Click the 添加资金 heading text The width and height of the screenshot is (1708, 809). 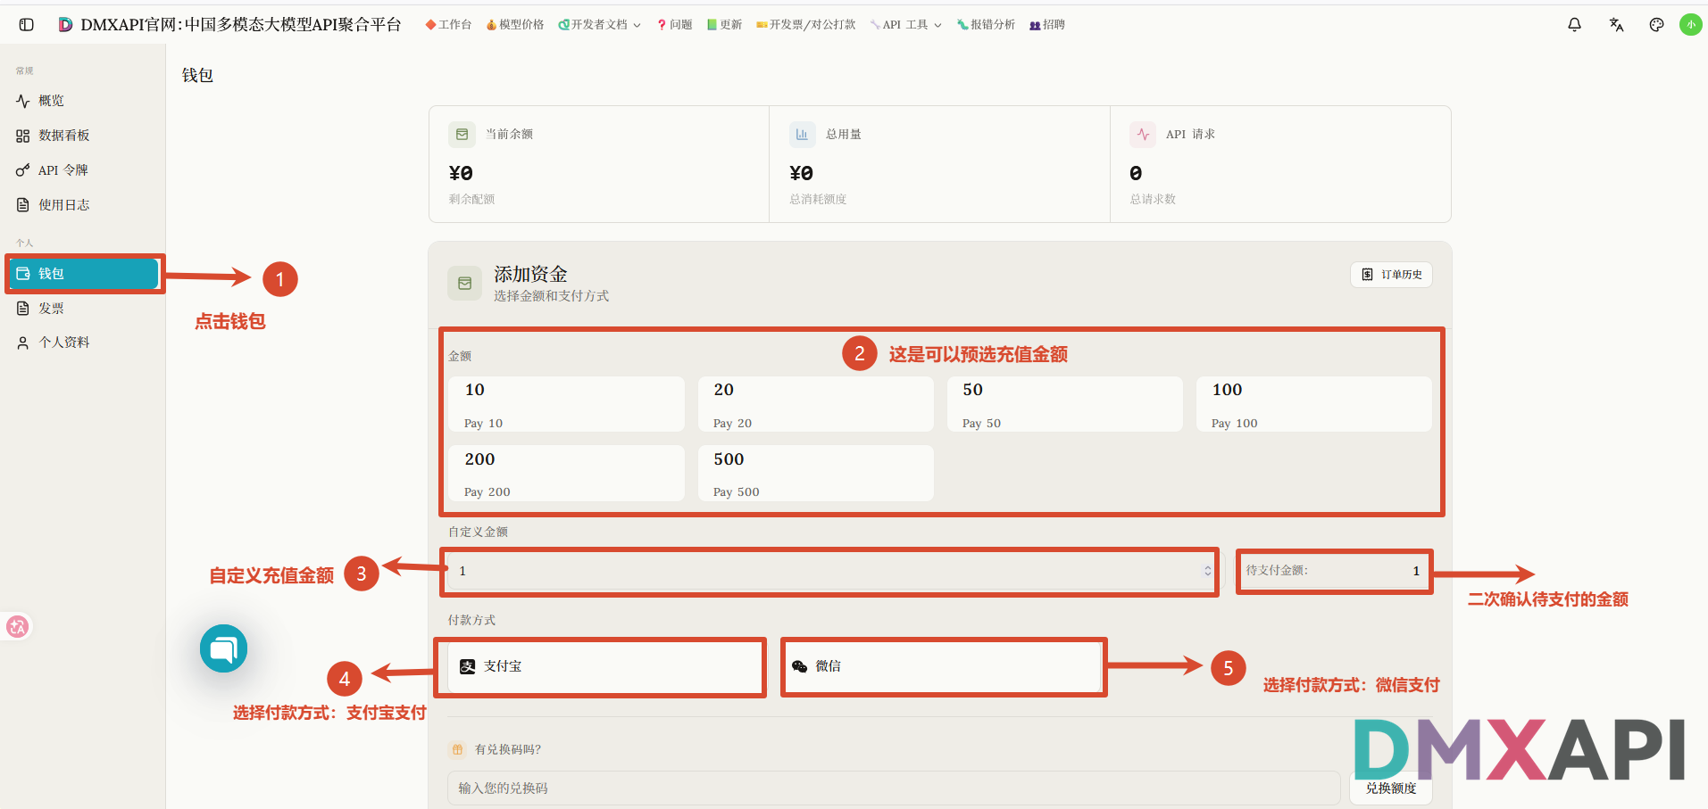coord(530,275)
